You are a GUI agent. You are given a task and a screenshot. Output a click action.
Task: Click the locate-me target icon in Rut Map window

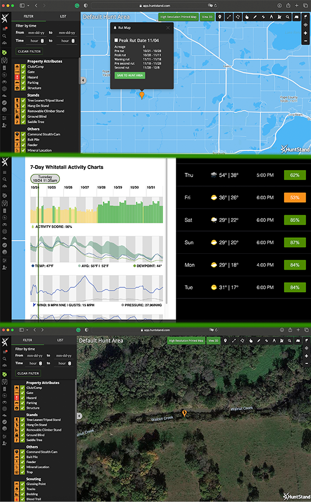[x=306, y=25]
